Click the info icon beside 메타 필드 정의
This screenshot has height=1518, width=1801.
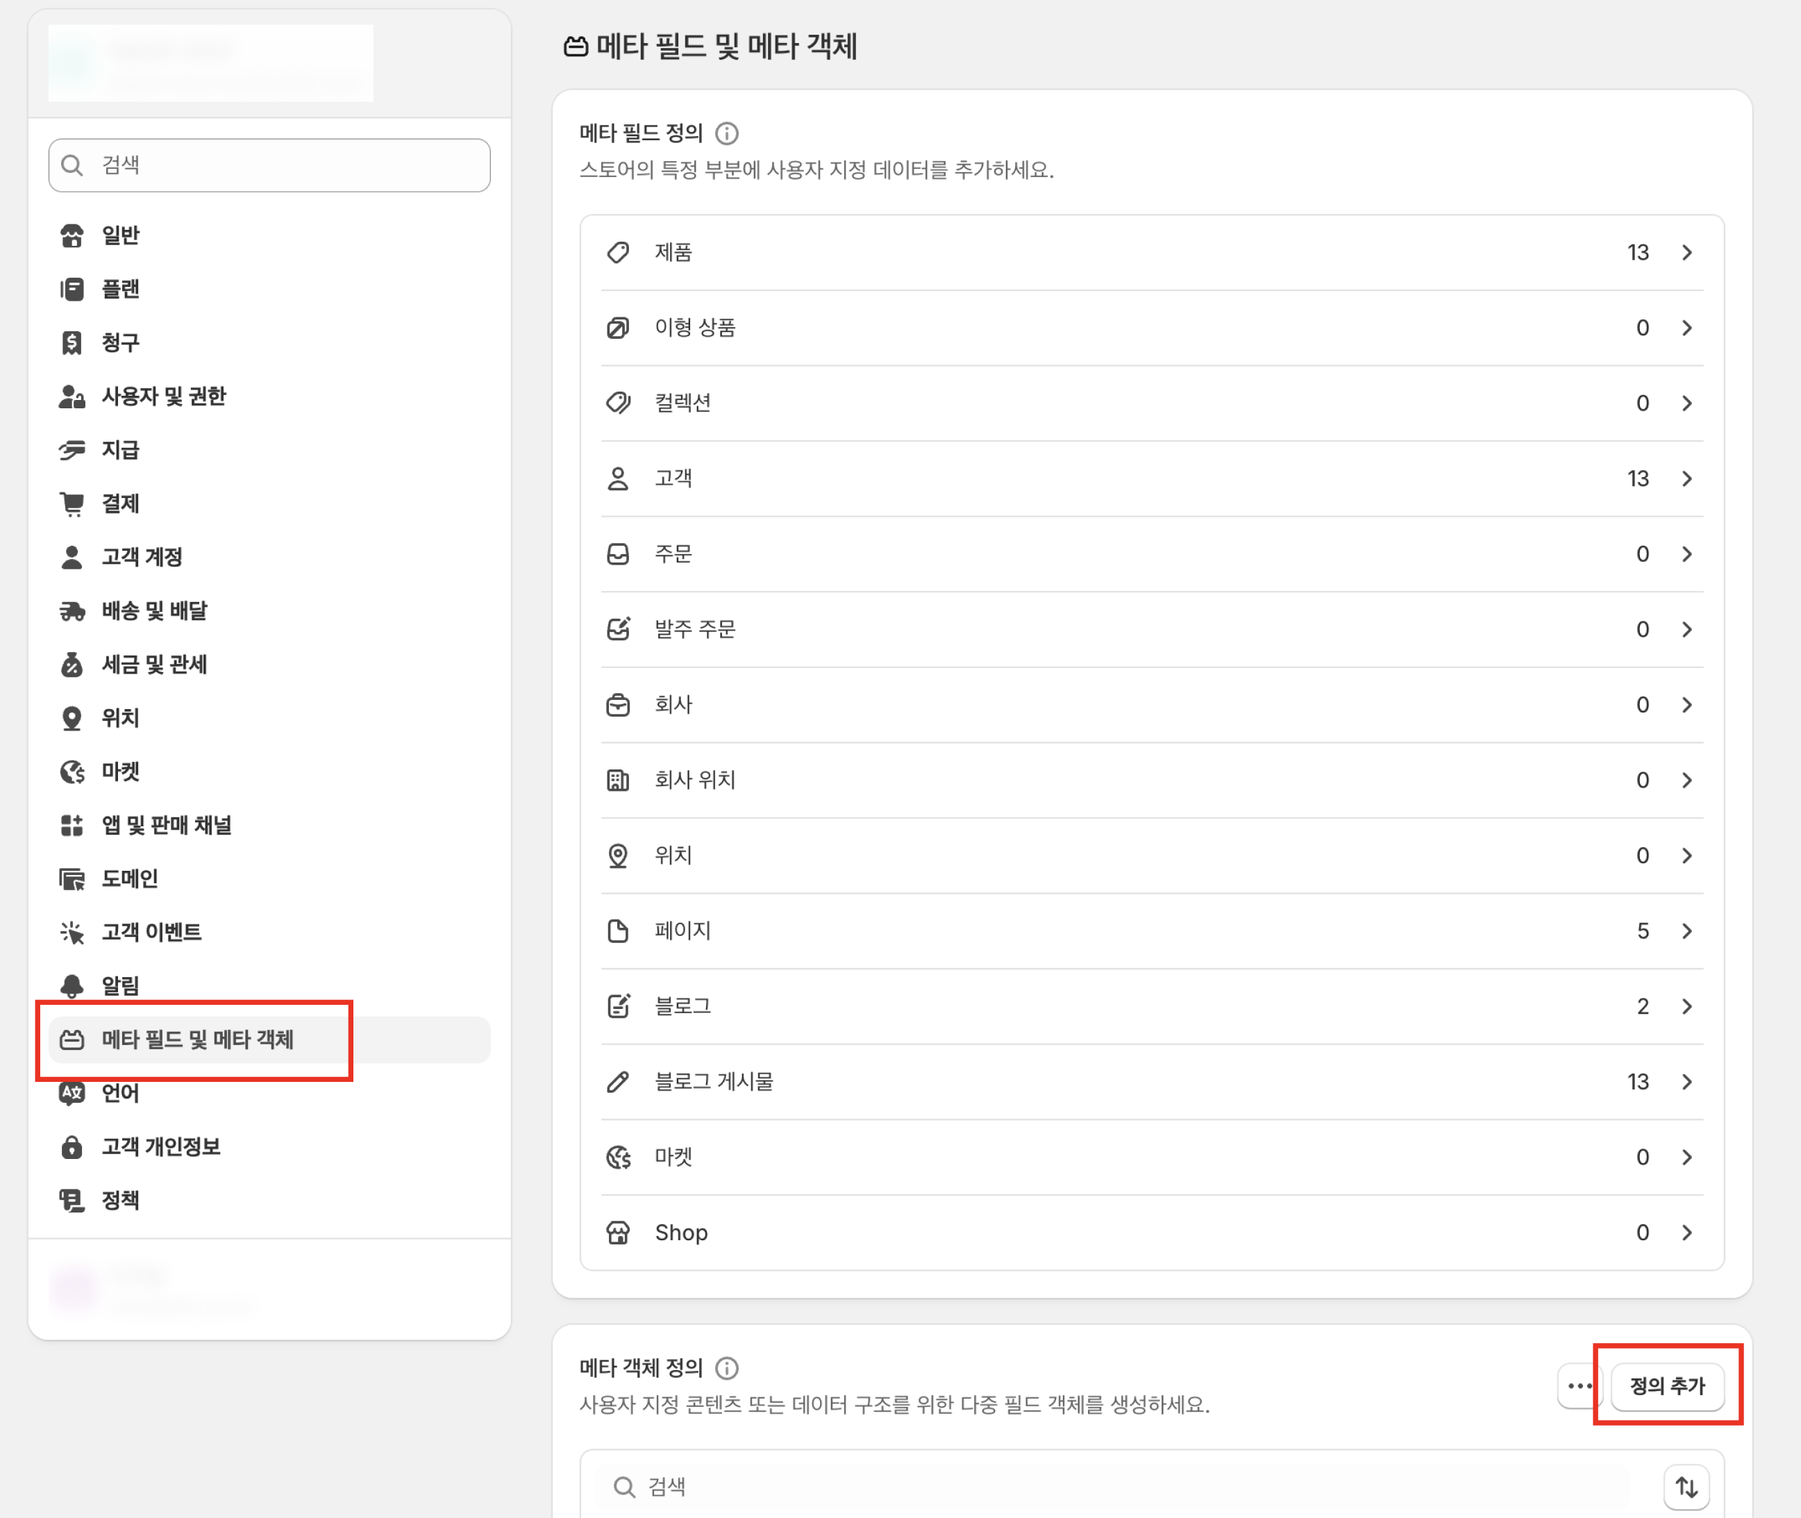[x=726, y=133]
